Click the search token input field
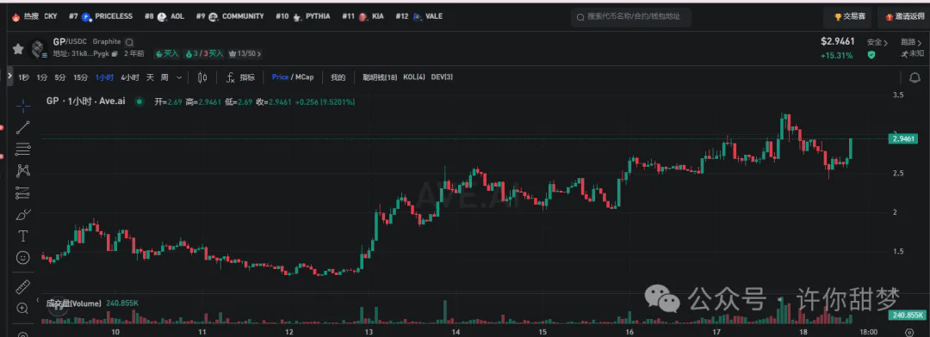 (x=631, y=16)
